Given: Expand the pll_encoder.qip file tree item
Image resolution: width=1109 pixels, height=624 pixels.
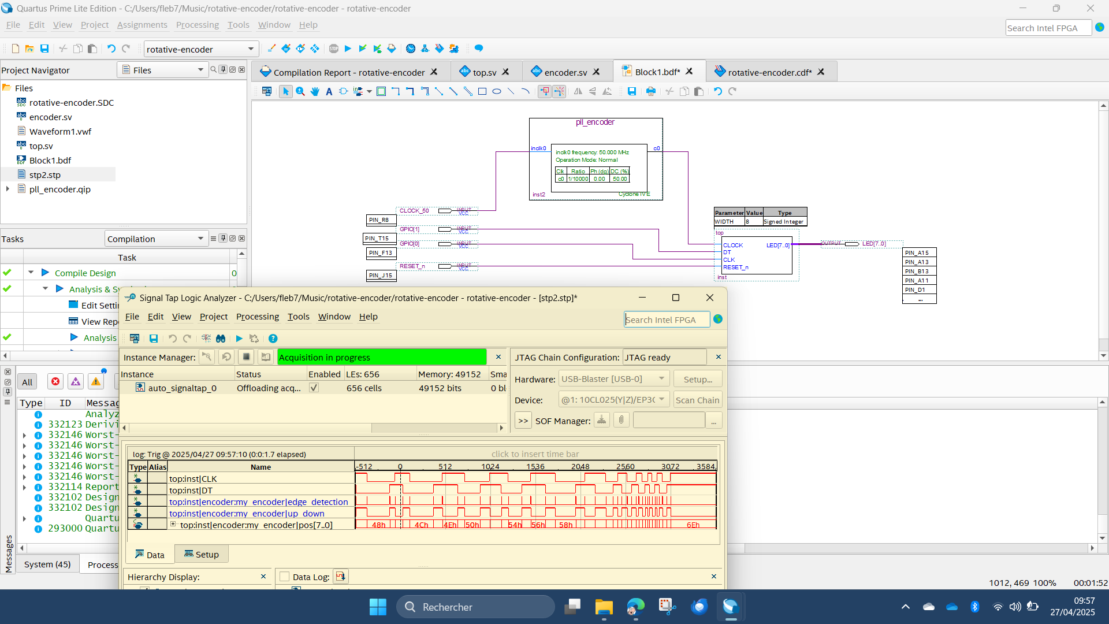Looking at the screenshot, I should (x=8, y=189).
